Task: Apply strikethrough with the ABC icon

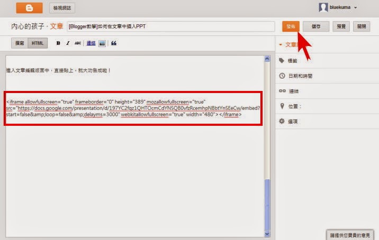Action: coord(78,43)
